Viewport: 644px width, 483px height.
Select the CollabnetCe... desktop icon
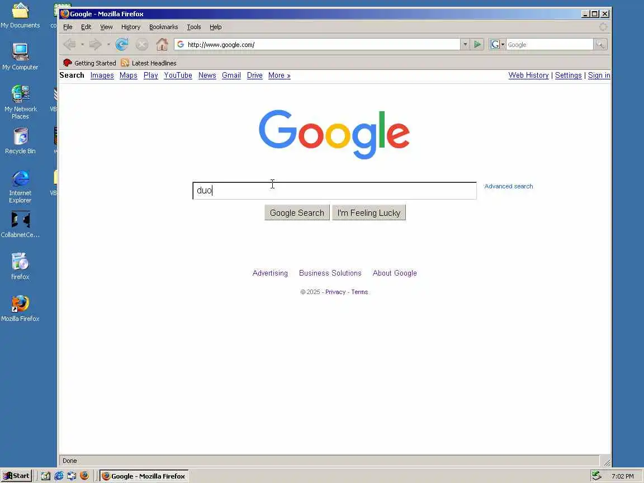(20, 225)
